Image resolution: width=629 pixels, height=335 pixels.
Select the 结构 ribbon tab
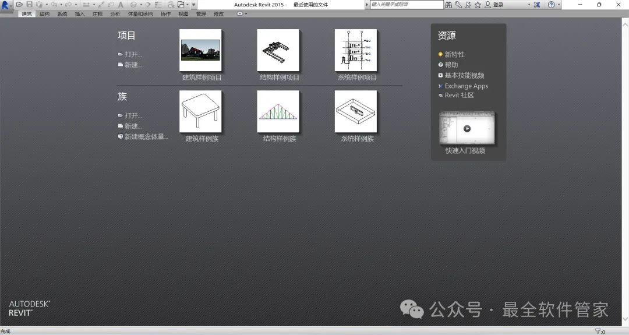(44, 13)
